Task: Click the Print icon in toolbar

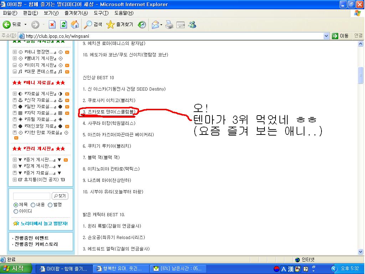Action: coord(169,25)
